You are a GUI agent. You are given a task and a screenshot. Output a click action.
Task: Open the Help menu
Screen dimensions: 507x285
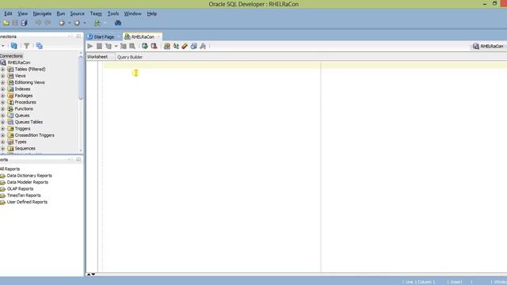[152, 13]
